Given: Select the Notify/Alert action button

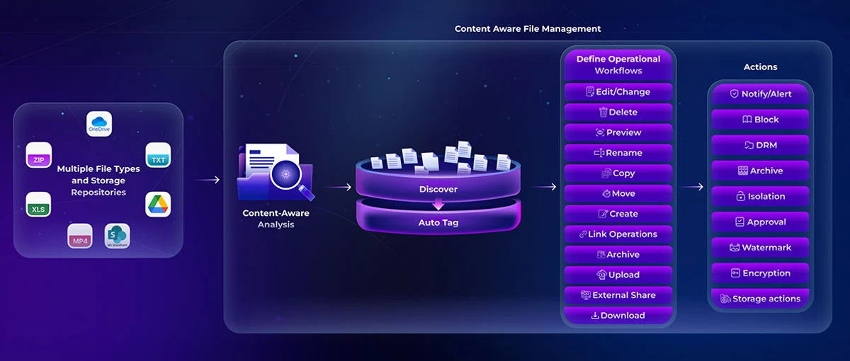Looking at the screenshot, I should pyautogui.click(x=760, y=94).
